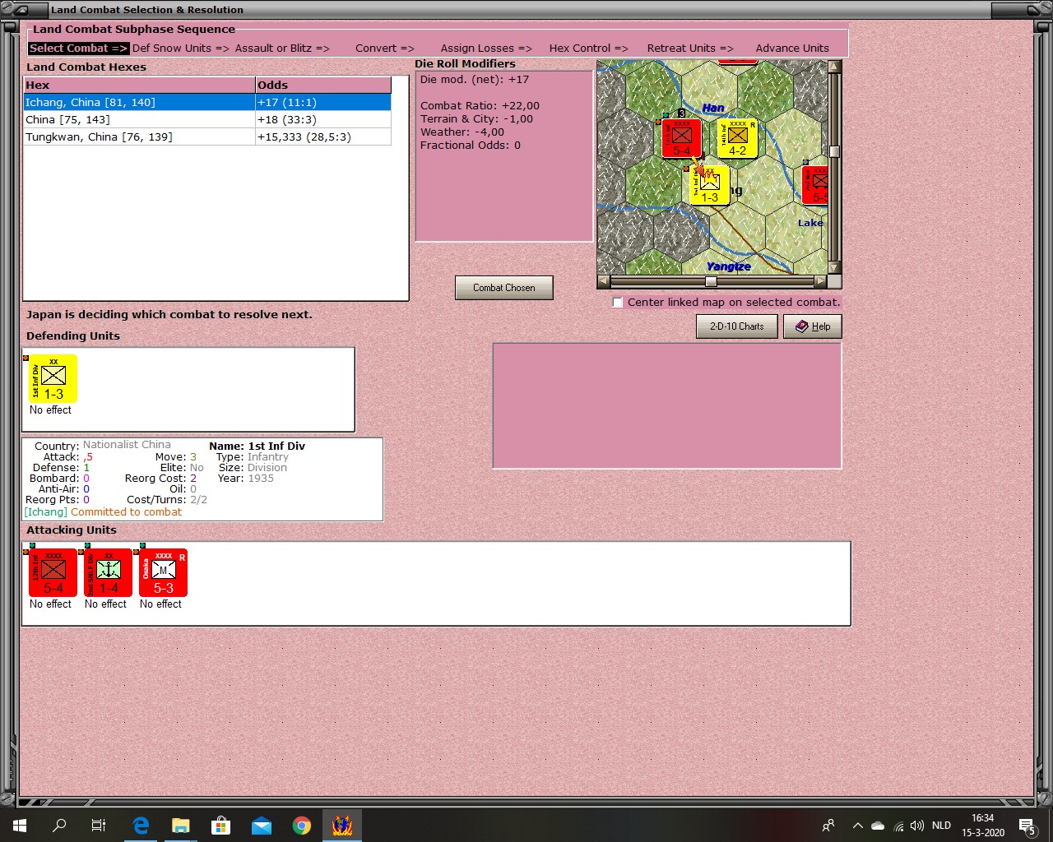Screen dimensions: 1053x842
Task: Click the map scroll down arrow
Action: coord(834,268)
